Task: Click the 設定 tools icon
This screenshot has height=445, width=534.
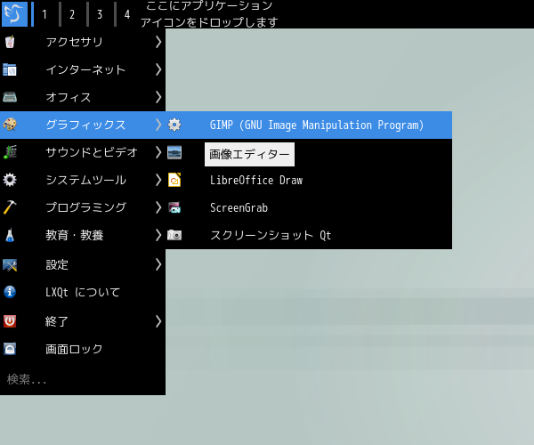Action: click(10, 264)
